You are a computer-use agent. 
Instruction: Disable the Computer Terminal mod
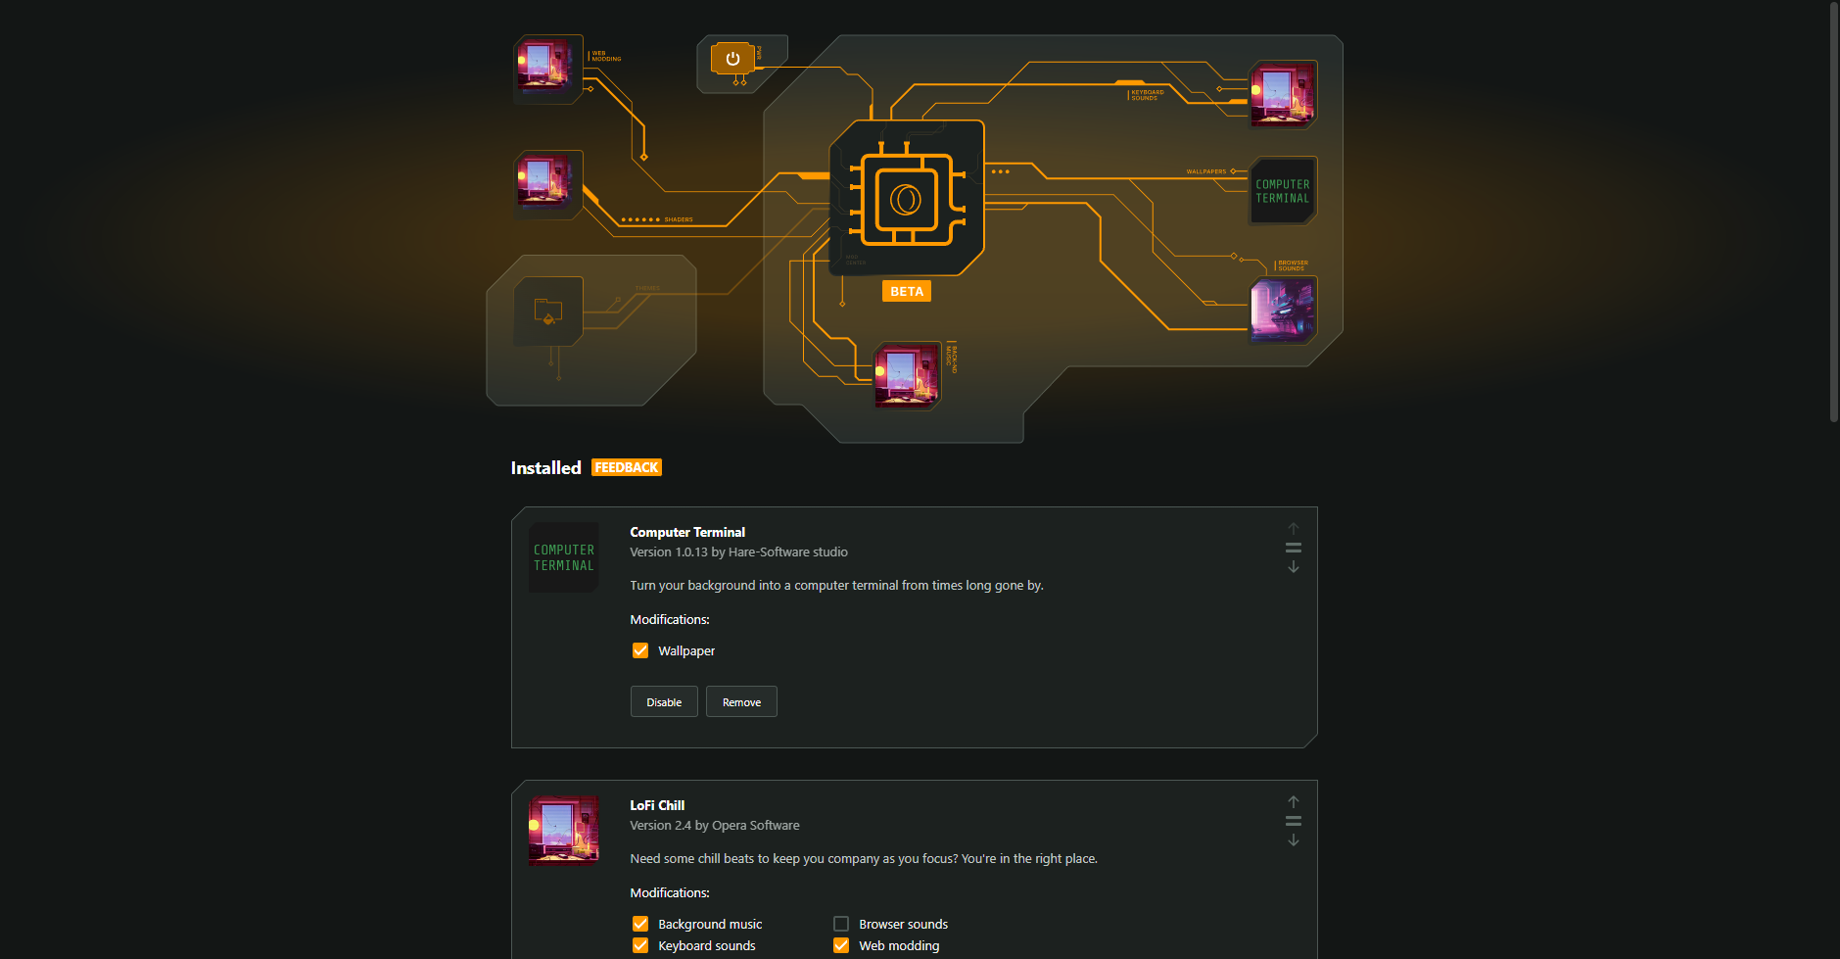(664, 701)
